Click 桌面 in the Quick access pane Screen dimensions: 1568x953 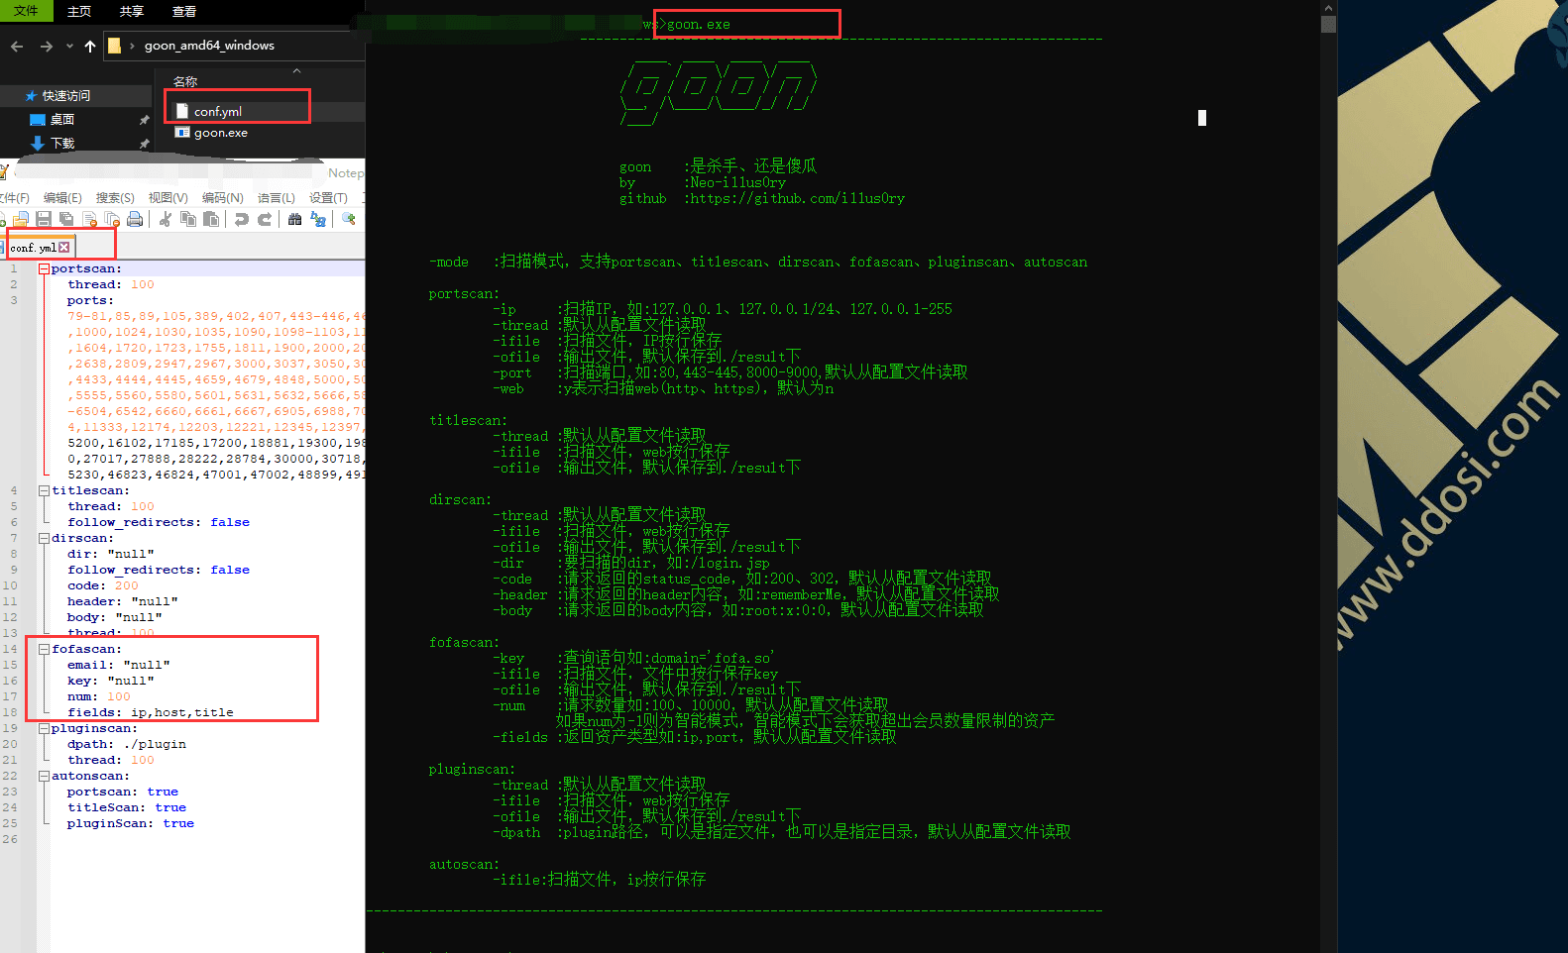[62, 120]
